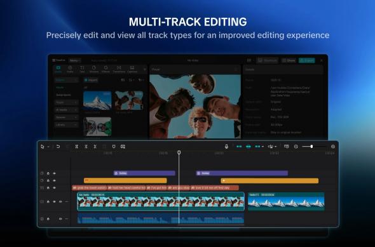The height and width of the screenshot is (247, 375).
Task: Click the Import button in media panel
Action: click(91, 80)
